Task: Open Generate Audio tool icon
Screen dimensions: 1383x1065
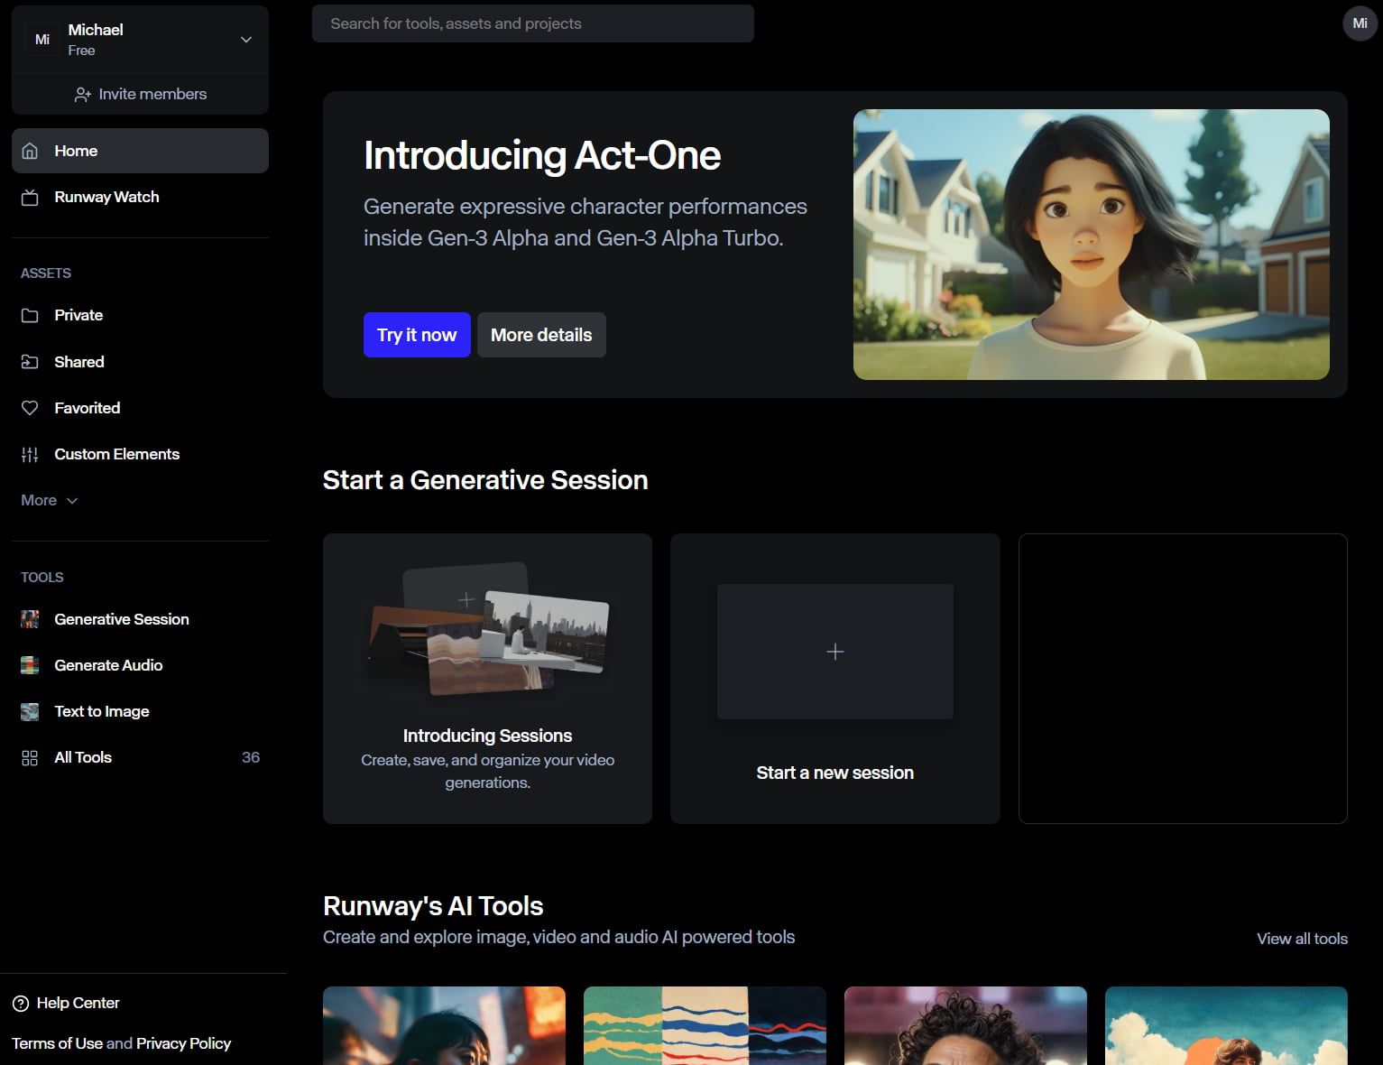Action: coord(30,665)
